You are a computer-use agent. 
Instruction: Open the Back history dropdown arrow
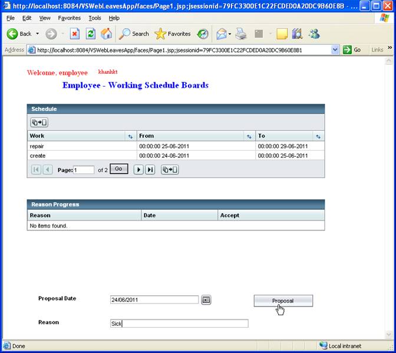pyautogui.click(x=37, y=34)
